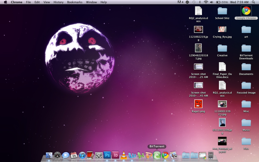This screenshot has width=259, height=162.
Task: Open iChat in the Dock
Action: [x=66, y=156]
